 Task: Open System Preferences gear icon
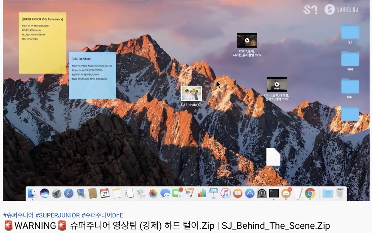click(x=262, y=193)
